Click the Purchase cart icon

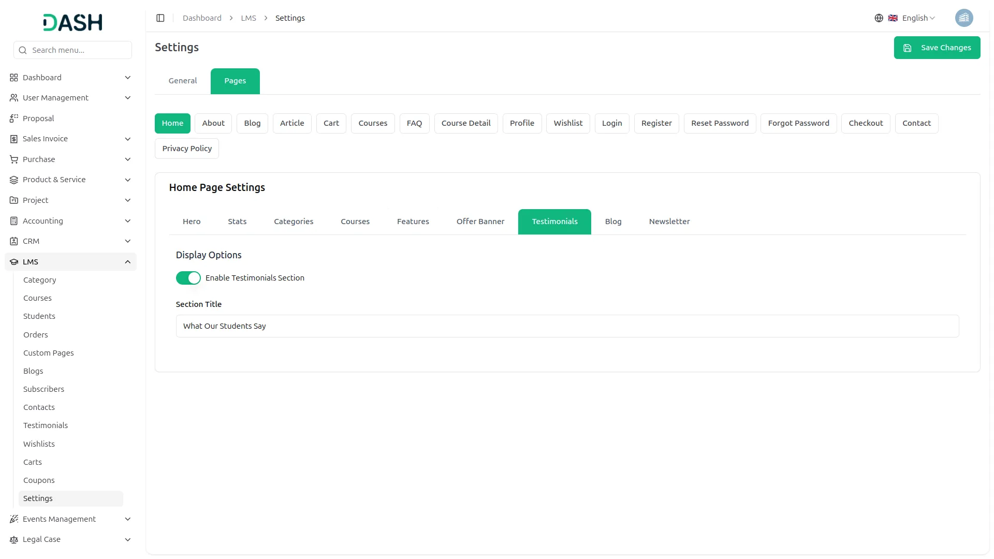click(14, 159)
